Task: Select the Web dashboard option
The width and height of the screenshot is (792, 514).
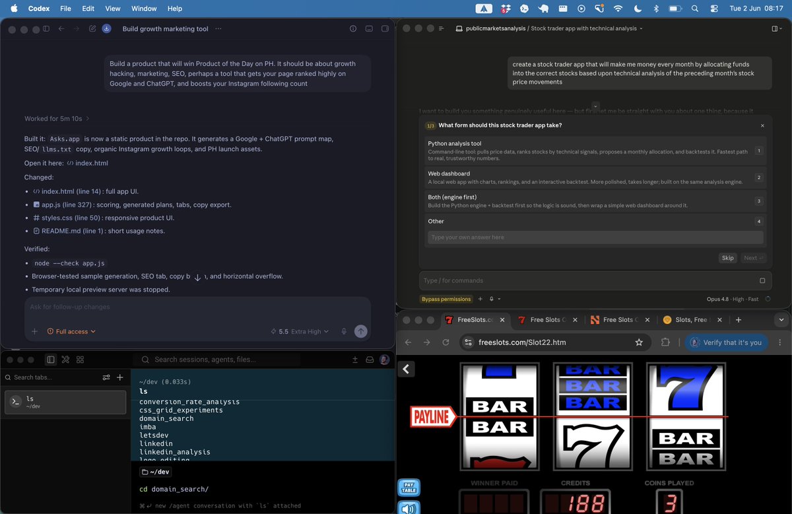Action: click(595, 177)
